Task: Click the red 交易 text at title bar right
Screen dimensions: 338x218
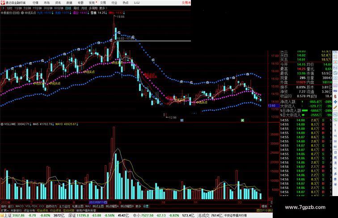Action: click(186, 3)
